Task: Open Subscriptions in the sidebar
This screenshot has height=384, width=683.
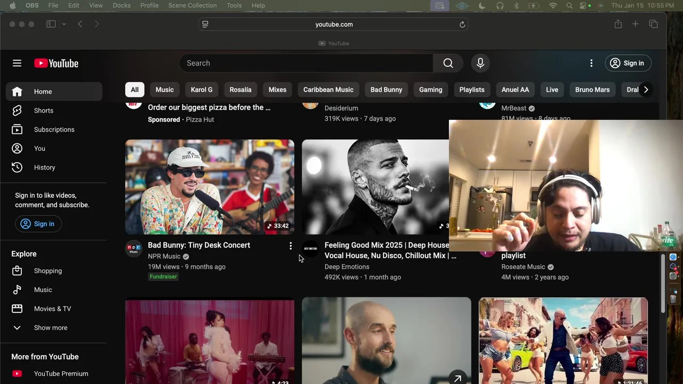Action: (x=54, y=130)
